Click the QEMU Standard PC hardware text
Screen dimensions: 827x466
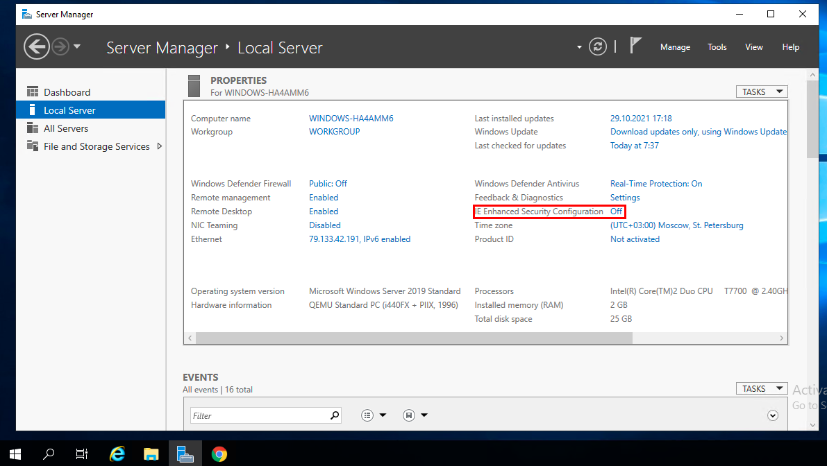(x=383, y=305)
